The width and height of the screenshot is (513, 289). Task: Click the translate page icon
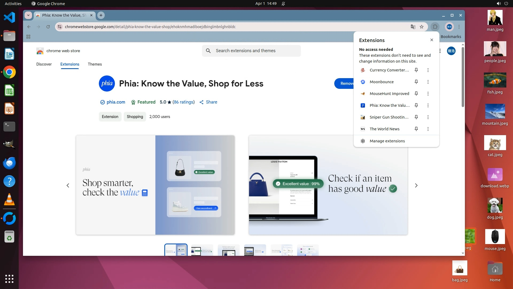(x=413, y=27)
